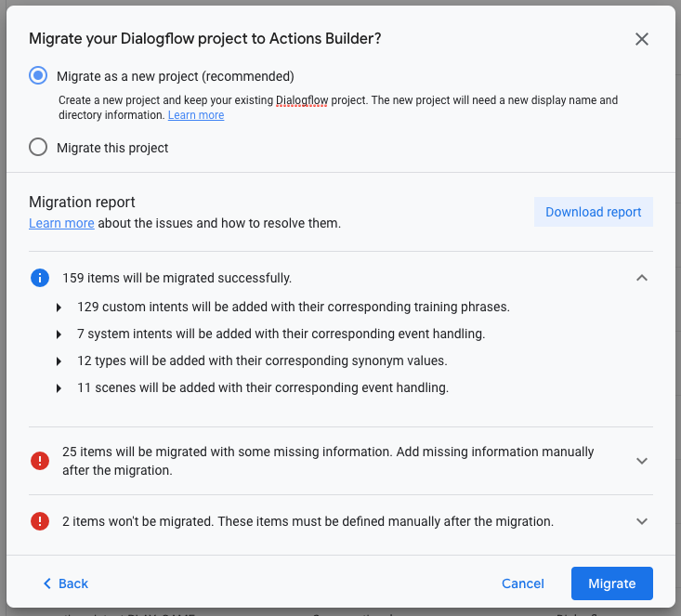Expand the 25 items missing information section
This screenshot has width=681, height=616.
[641, 461]
